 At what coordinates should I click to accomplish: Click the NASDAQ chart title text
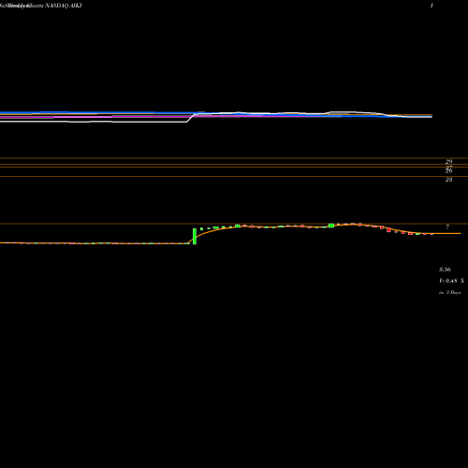(41, 6)
